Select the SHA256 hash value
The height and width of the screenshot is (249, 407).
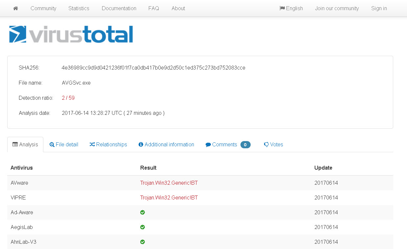tap(153, 68)
